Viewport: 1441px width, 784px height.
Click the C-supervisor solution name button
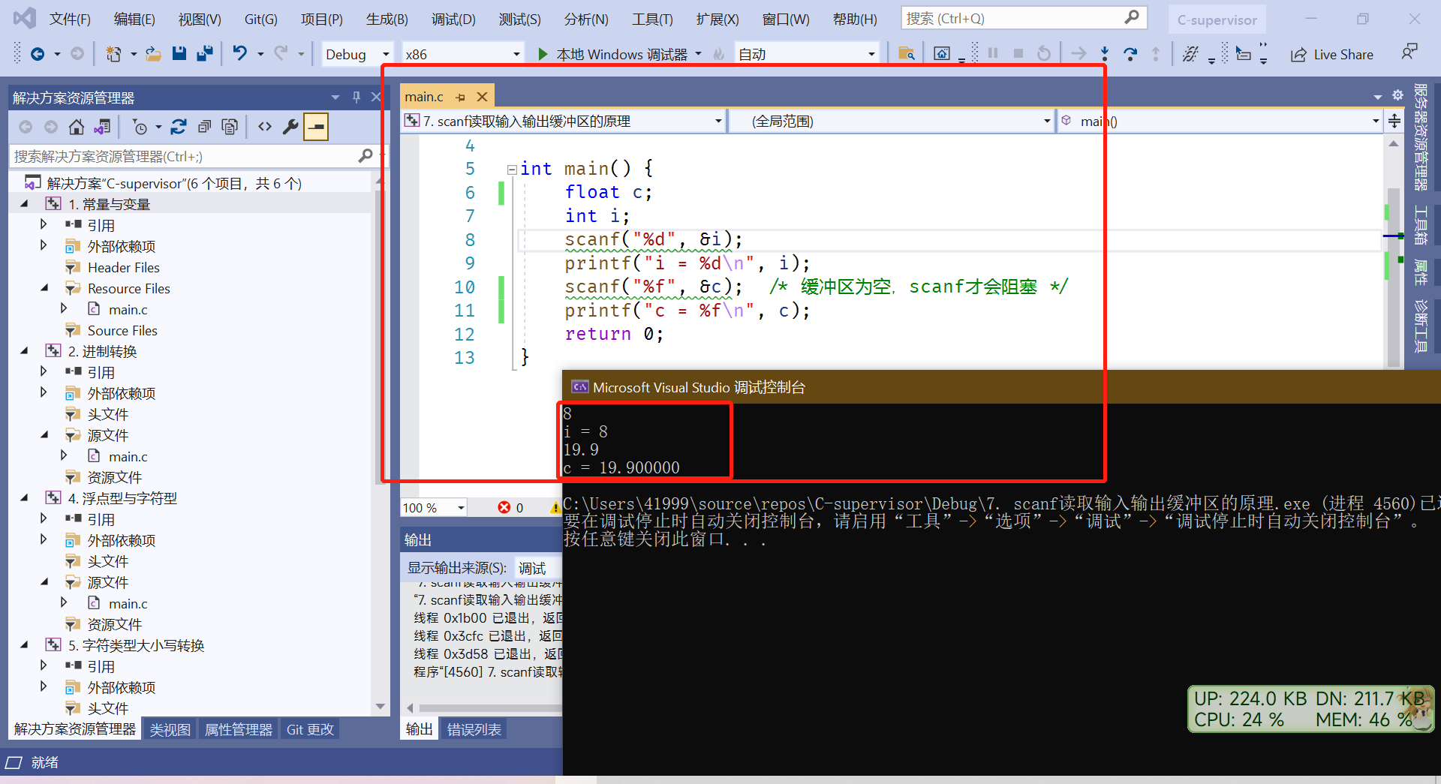coord(1217,20)
